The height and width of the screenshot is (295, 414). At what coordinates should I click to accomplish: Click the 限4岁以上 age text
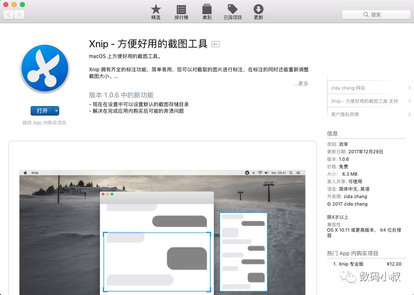tap(337, 217)
